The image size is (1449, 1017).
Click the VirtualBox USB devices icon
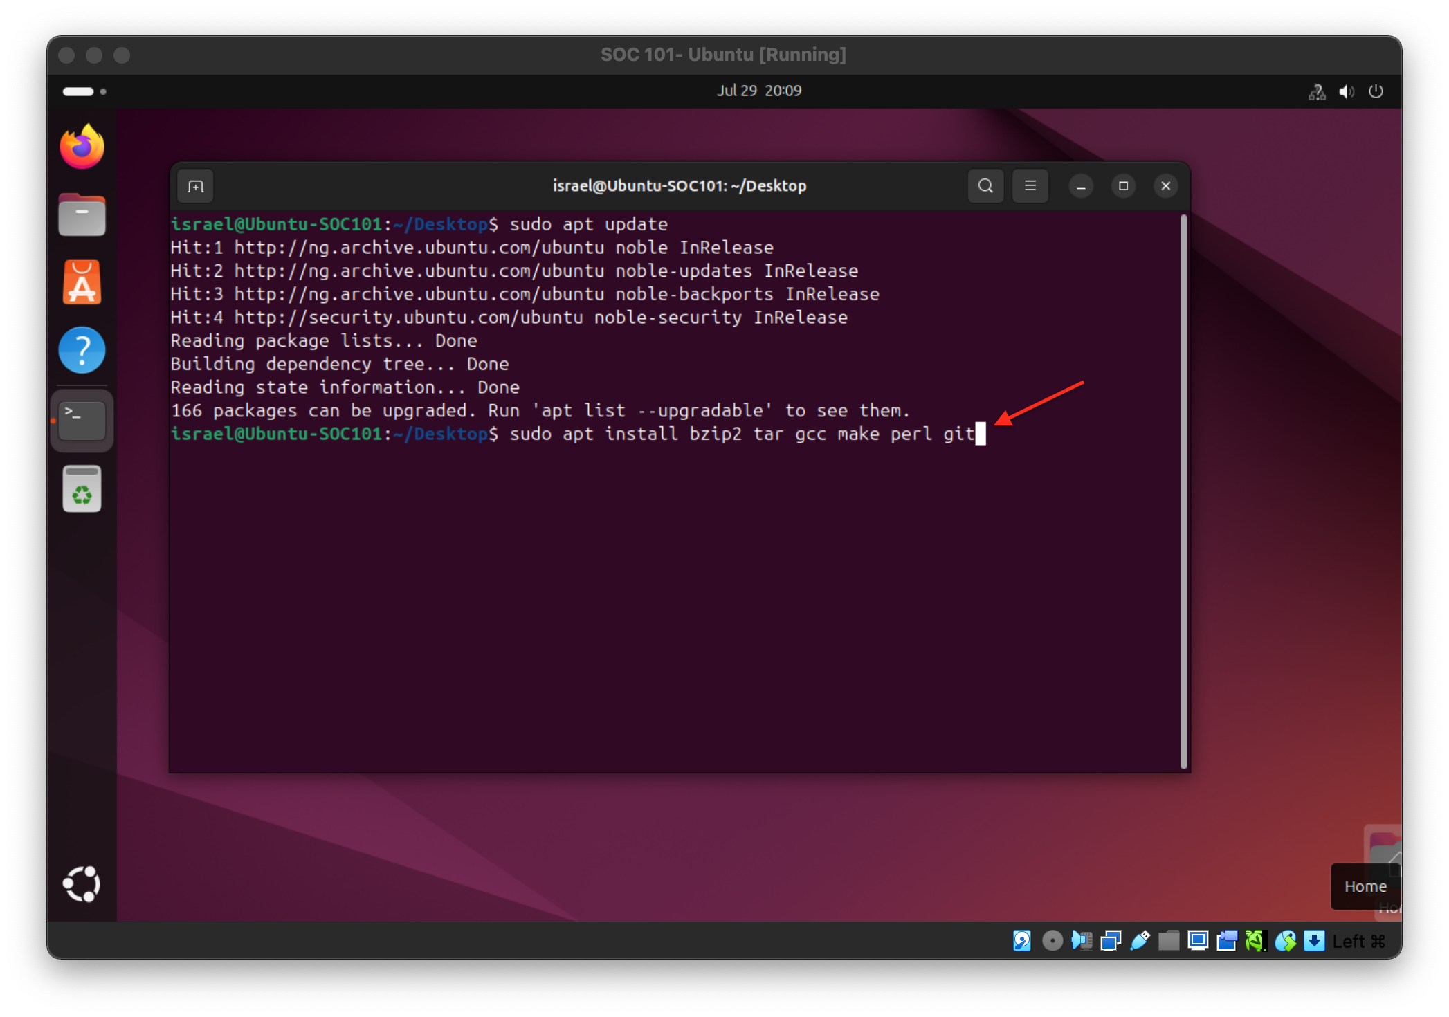(1140, 941)
